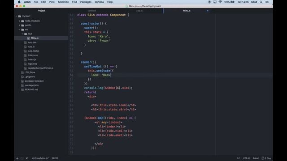This screenshot has height=161, width=287.
Task: Open package.json in the tree
Action: click(32, 85)
